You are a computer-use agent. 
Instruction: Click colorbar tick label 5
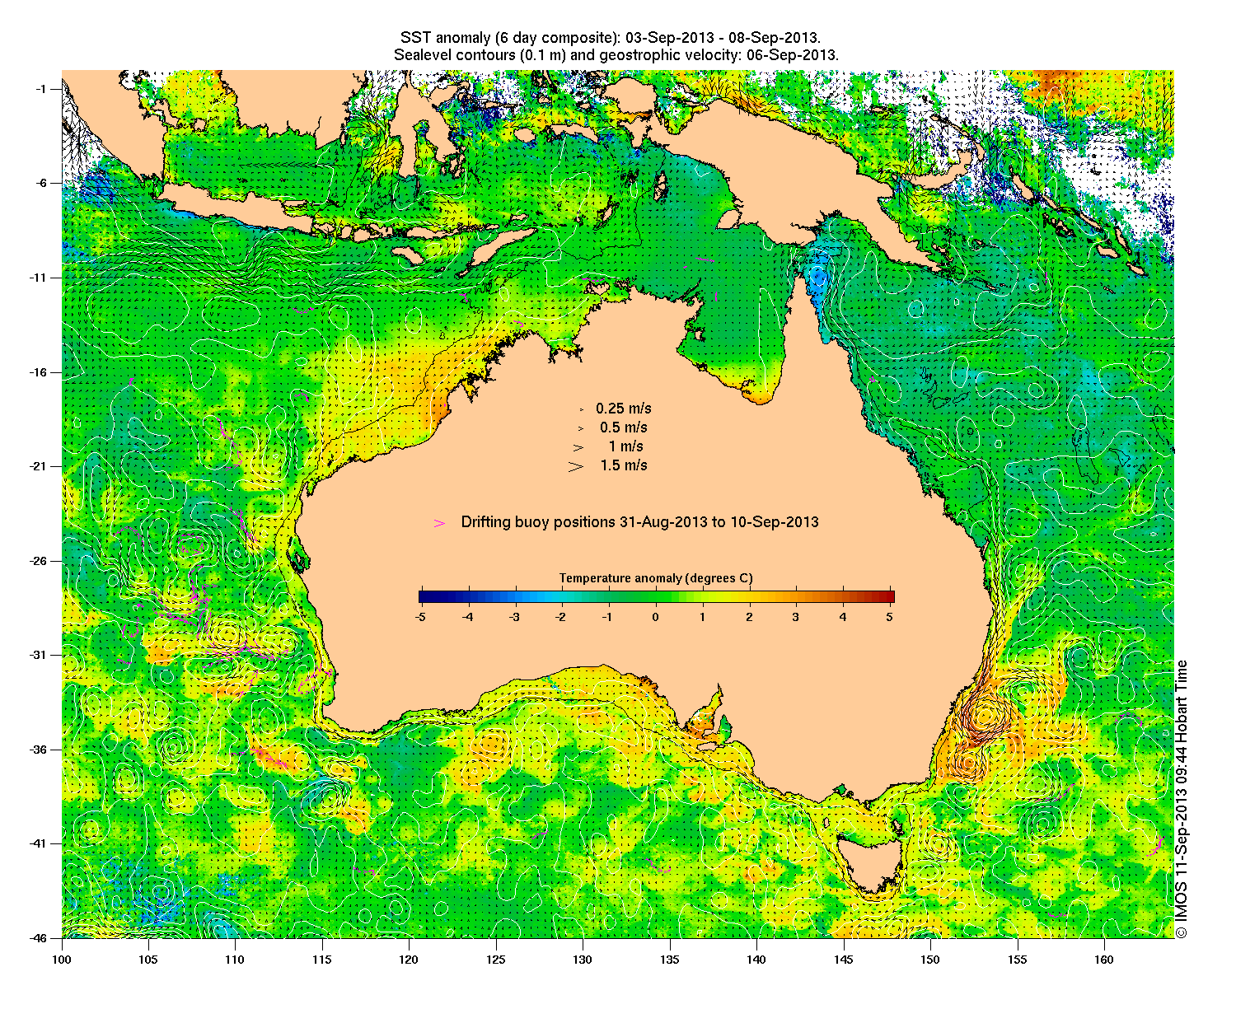tap(890, 616)
